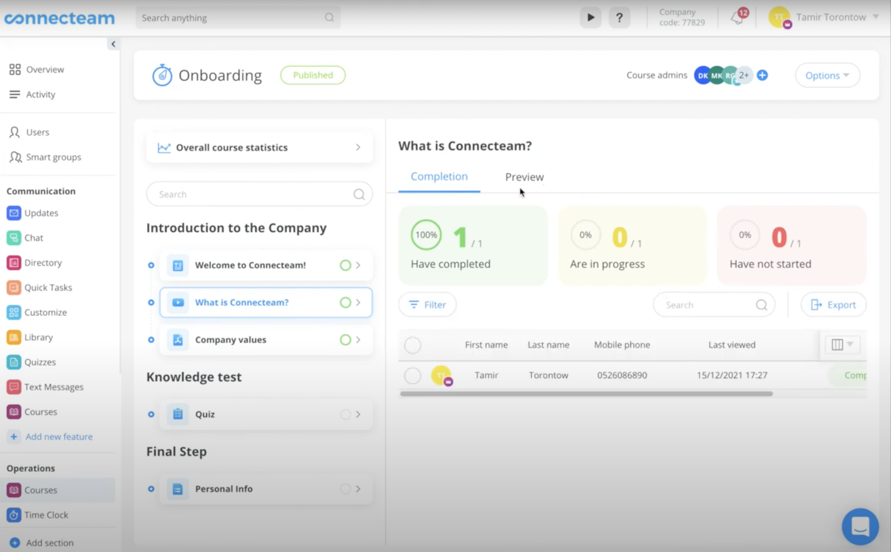Click the Chat icon

click(x=14, y=238)
